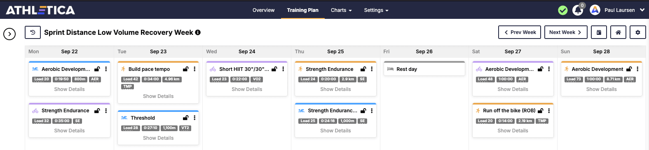Open kebab menu on Build pace tempo
The width and height of the screenshot is (649, 150).
(194, 69)
